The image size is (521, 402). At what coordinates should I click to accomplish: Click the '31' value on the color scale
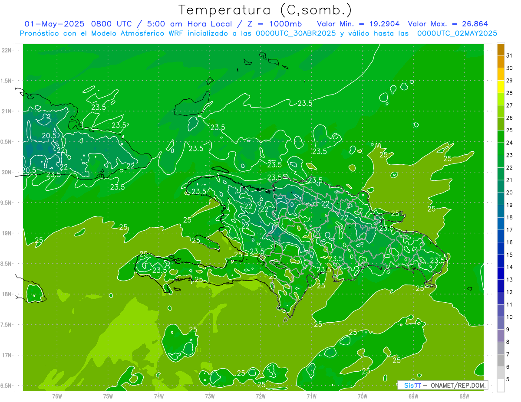pos(510,55)
